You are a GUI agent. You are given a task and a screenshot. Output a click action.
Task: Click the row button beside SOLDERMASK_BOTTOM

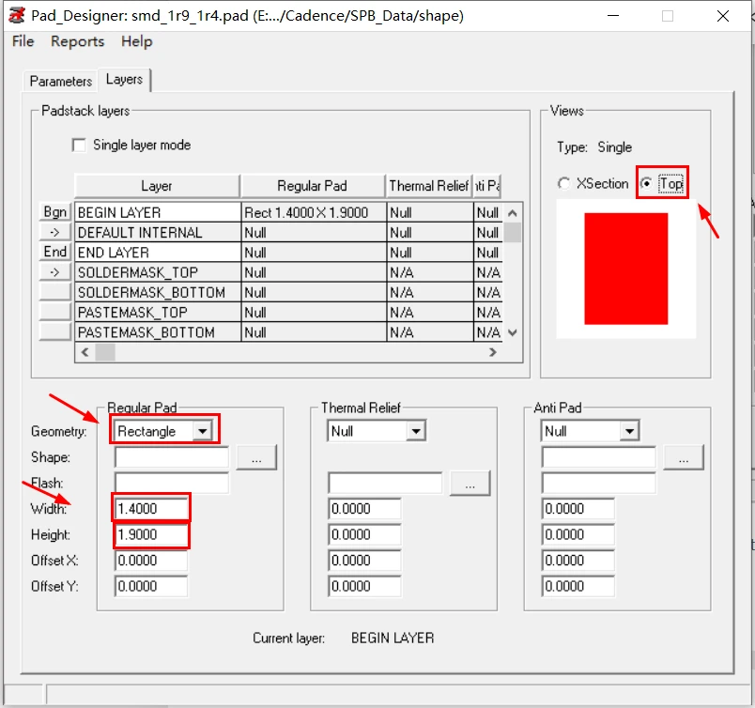(55, 292)
